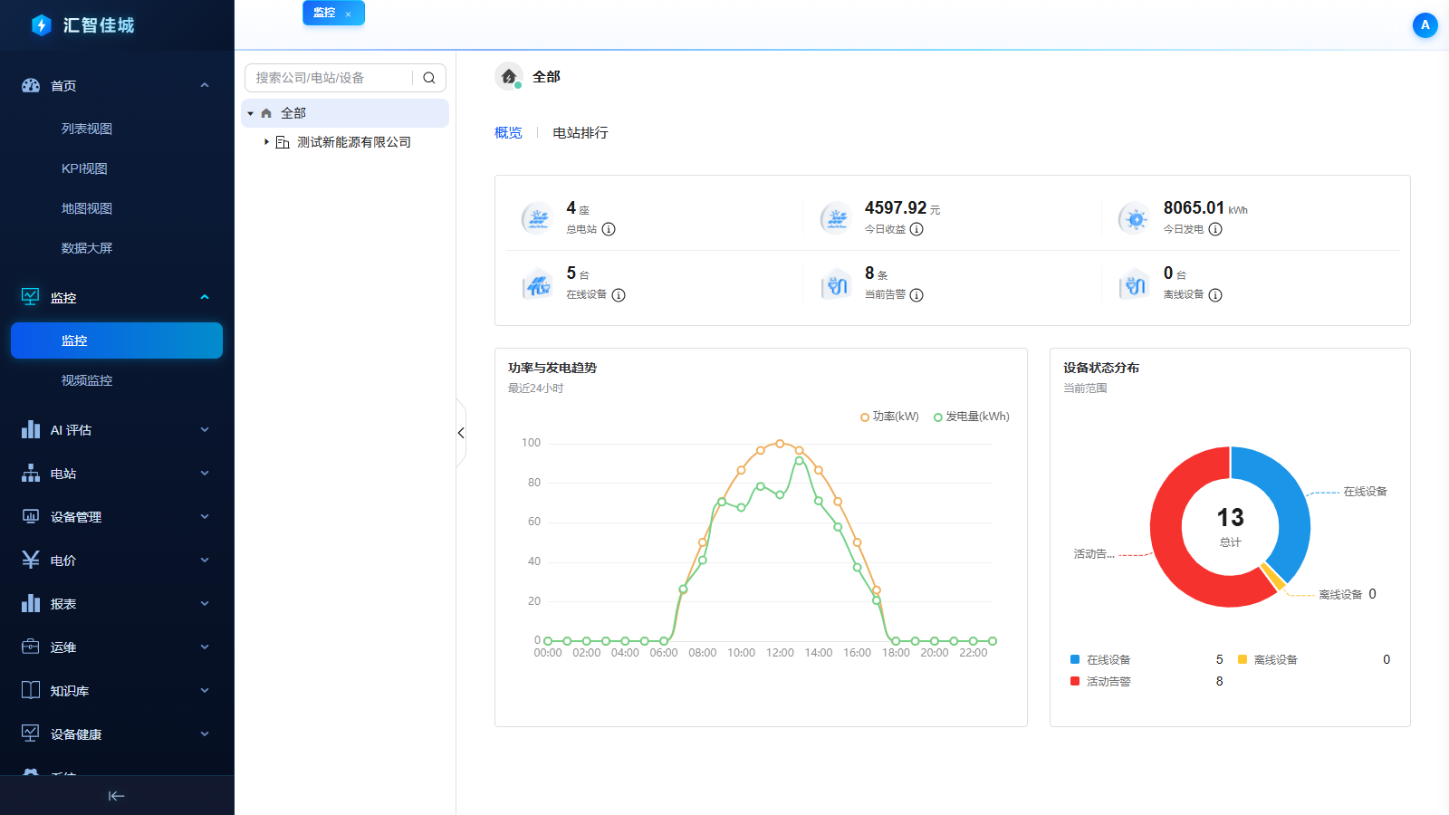Screen dimensions: 1449x815
Task: Open info icon next to 当前告警
Action: 916,295
